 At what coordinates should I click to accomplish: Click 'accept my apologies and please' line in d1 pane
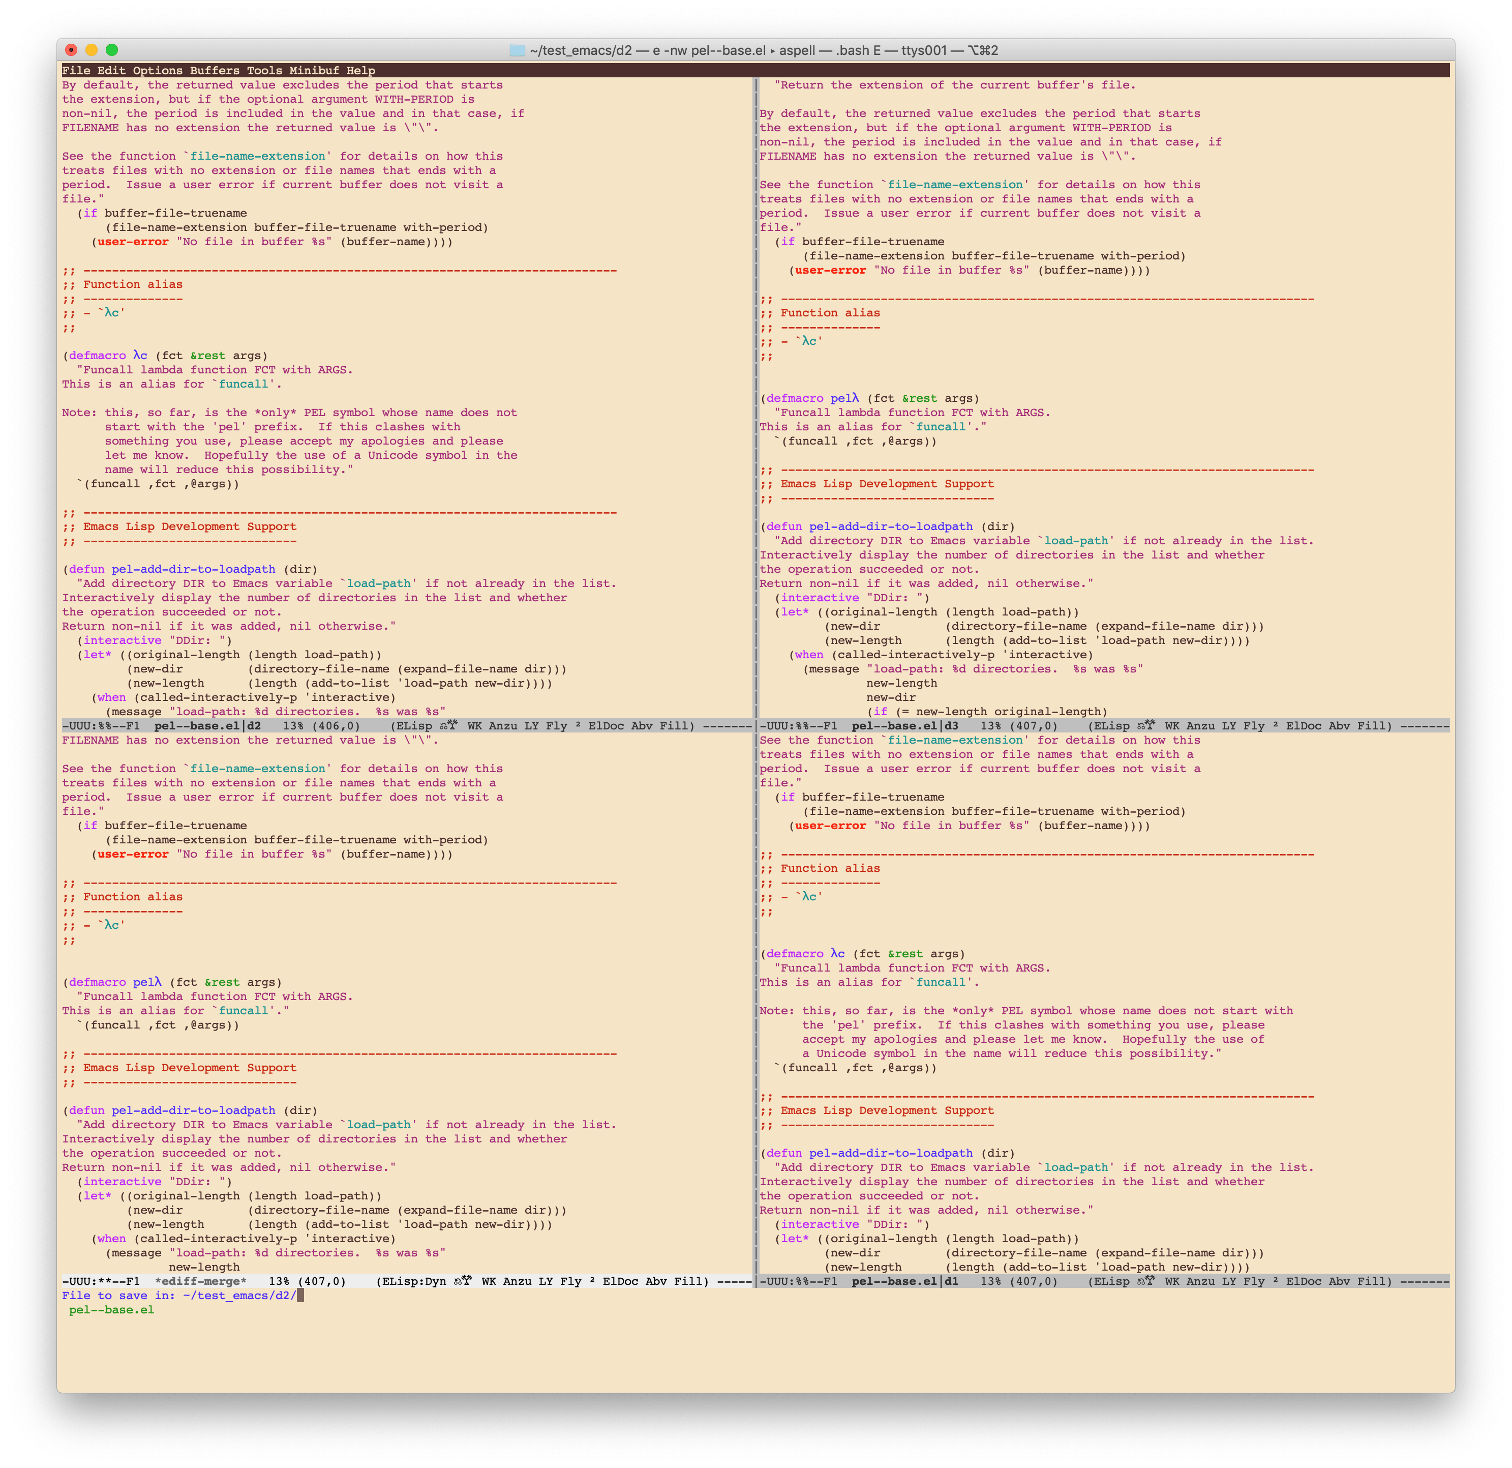point(1033,1039)
